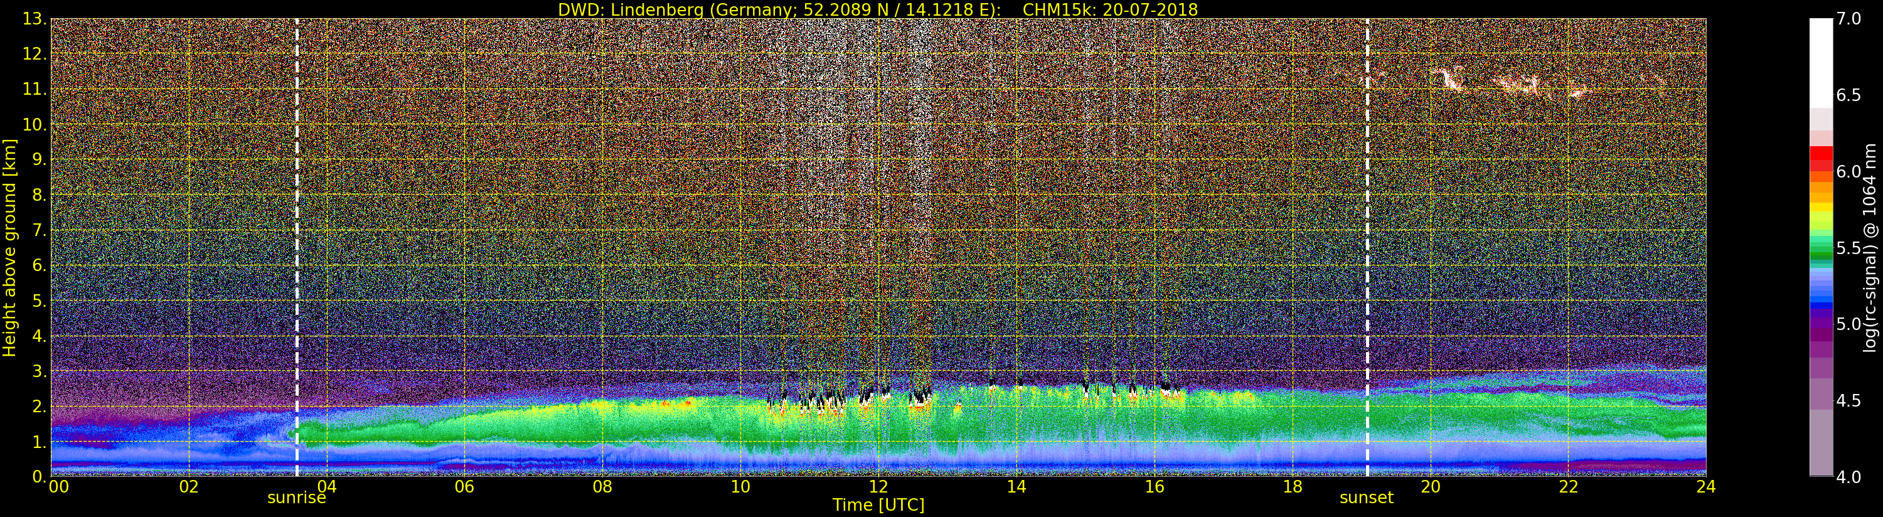The height and width of the screenshot is (517, 1883).
Task: Click the time-axis tick label "12"
Action: click(878, 486)
